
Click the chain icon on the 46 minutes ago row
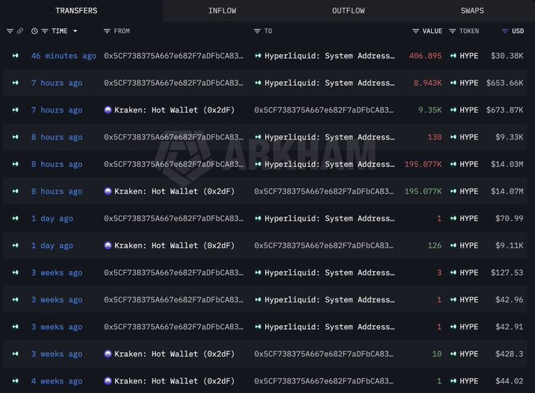click(16, 56)
